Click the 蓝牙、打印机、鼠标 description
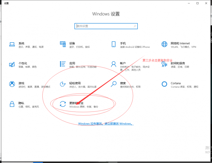The height and width of the screenshot is (163, 212). [x=80, y=47]
